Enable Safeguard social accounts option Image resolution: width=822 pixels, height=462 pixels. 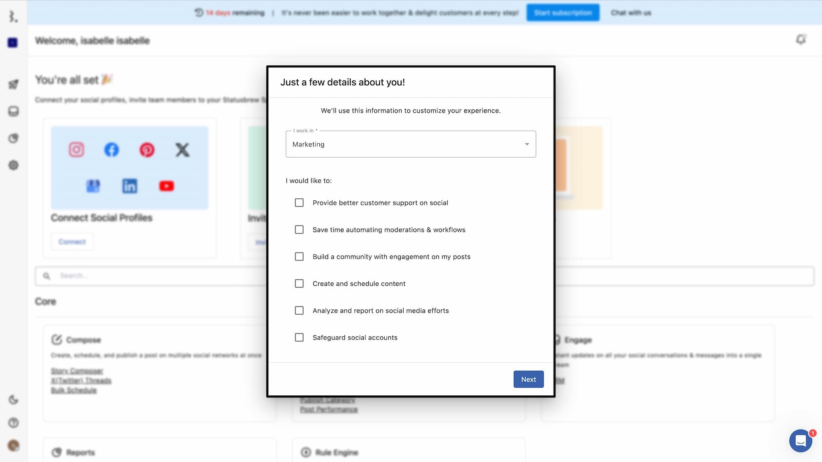tap(299, 338)
